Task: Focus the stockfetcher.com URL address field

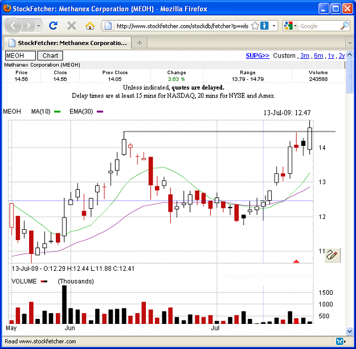Action: coord(182,26)
